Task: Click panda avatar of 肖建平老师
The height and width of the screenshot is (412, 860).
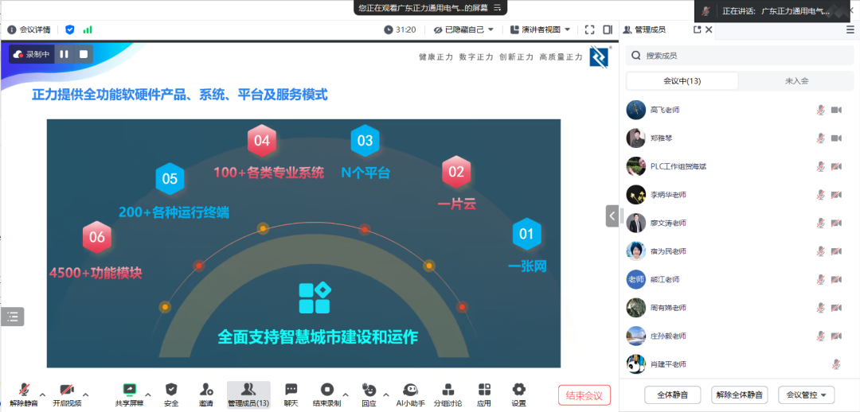Action: (x=635, y=363)
